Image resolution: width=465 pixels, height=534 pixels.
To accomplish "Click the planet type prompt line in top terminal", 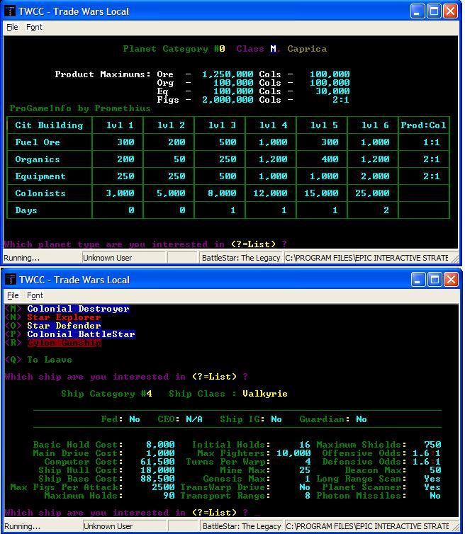I will [145, 244].
